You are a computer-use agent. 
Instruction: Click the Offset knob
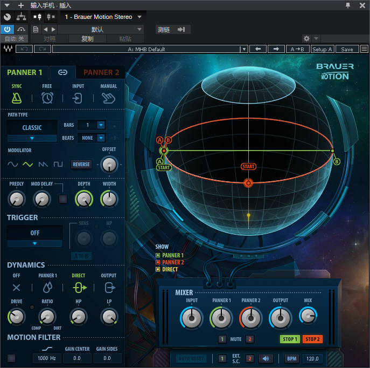(109, 165)
